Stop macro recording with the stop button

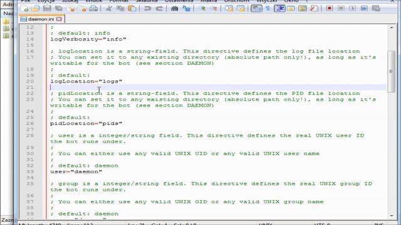341,8
